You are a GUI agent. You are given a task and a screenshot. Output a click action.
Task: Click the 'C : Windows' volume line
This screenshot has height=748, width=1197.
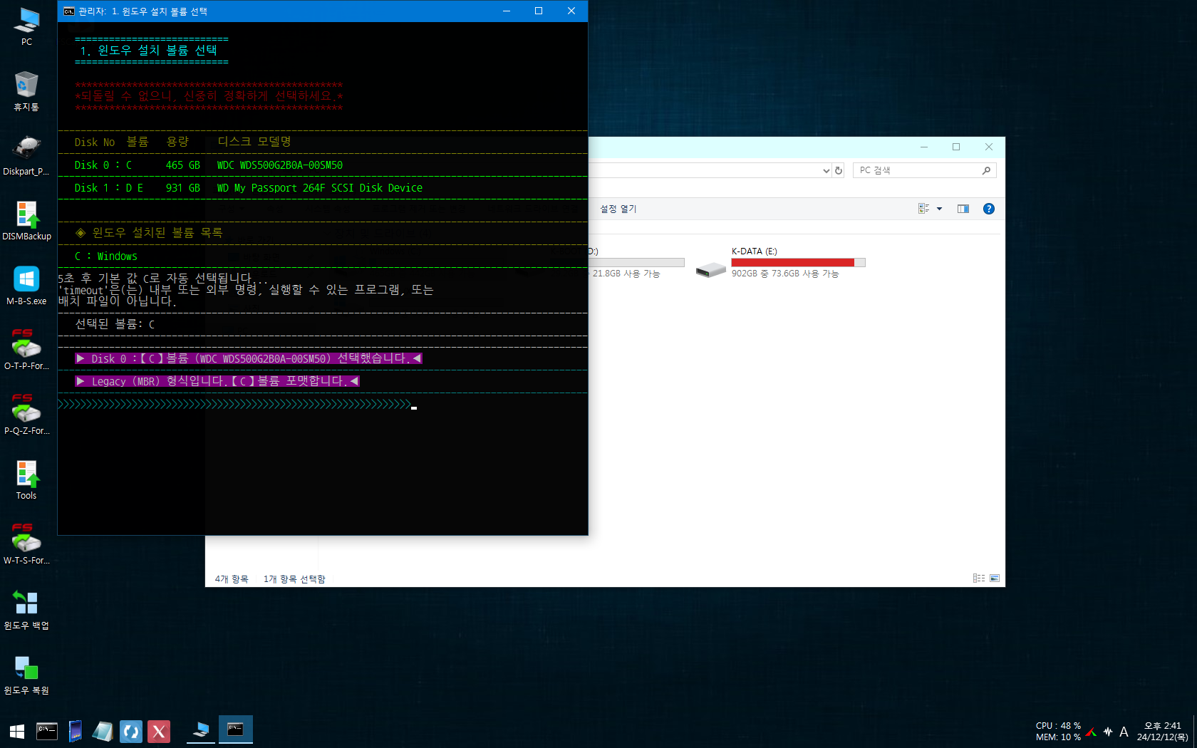coord(105,256)
